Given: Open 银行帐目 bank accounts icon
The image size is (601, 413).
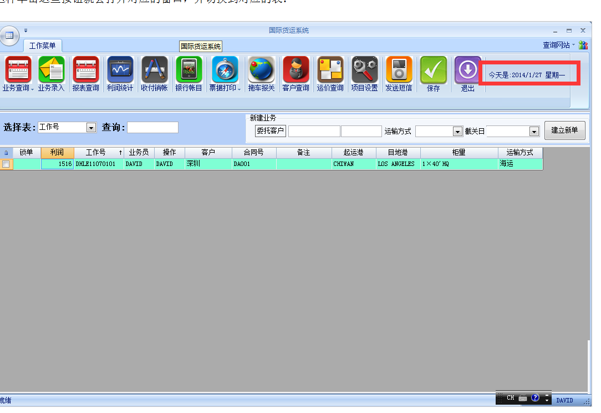Looking at the screenshot, I should pos(189,70).
